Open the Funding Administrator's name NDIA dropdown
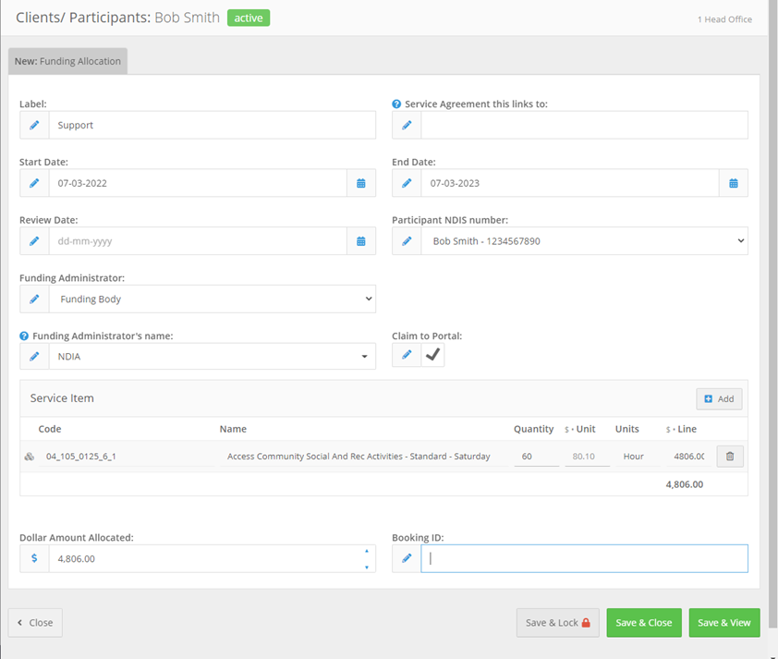 [x=213, y=356]
